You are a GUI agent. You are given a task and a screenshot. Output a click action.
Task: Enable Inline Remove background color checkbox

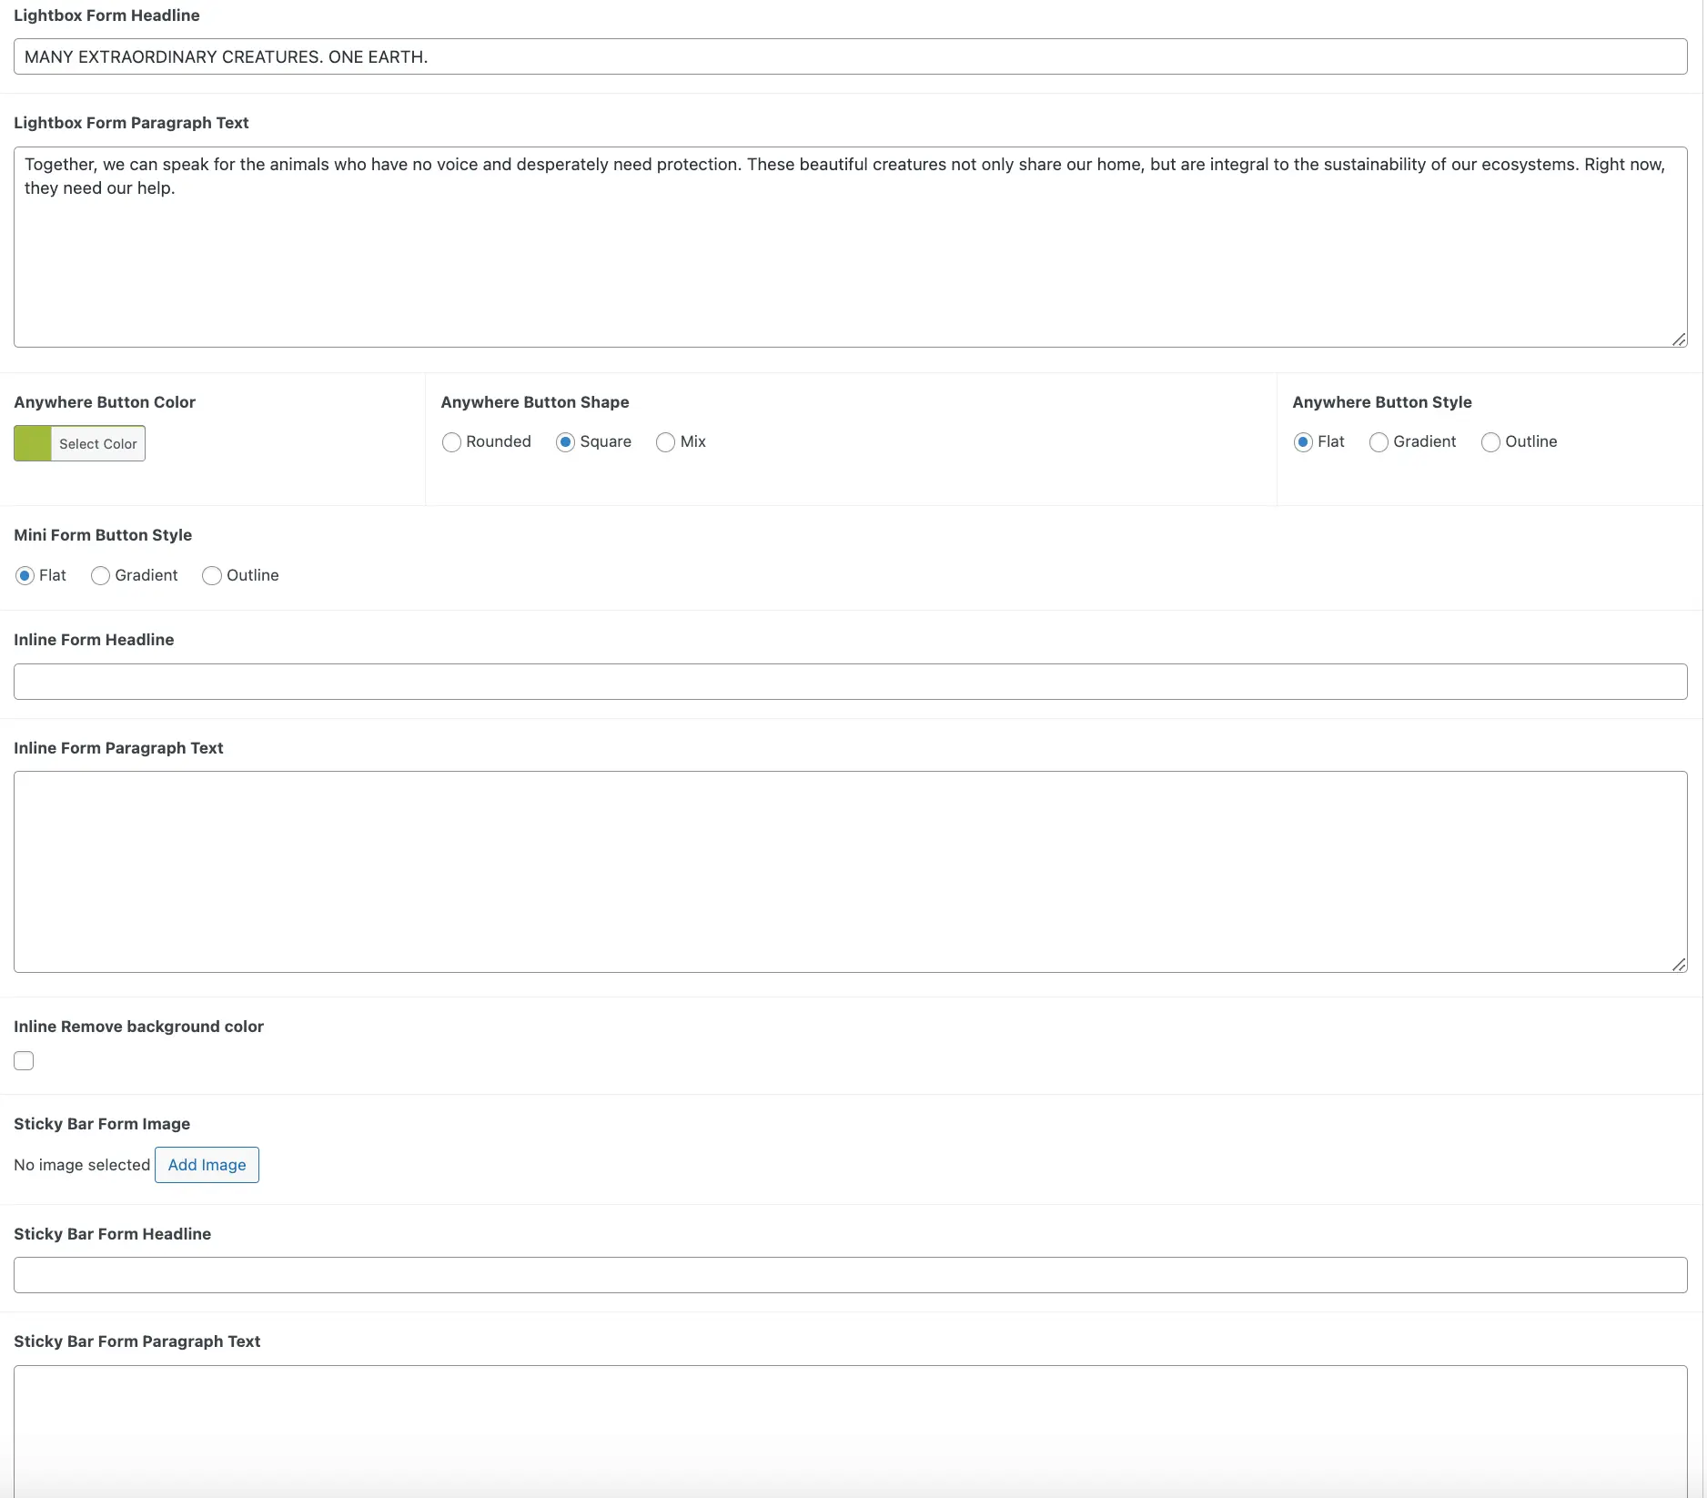click(24, 1061)
